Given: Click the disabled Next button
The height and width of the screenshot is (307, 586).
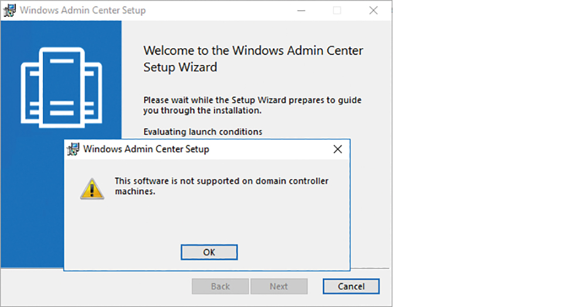Looking at the screenshot, I should coord(279,286).
